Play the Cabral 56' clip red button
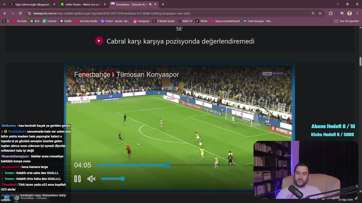The image size is (362, 203). [x=99, y=41]
